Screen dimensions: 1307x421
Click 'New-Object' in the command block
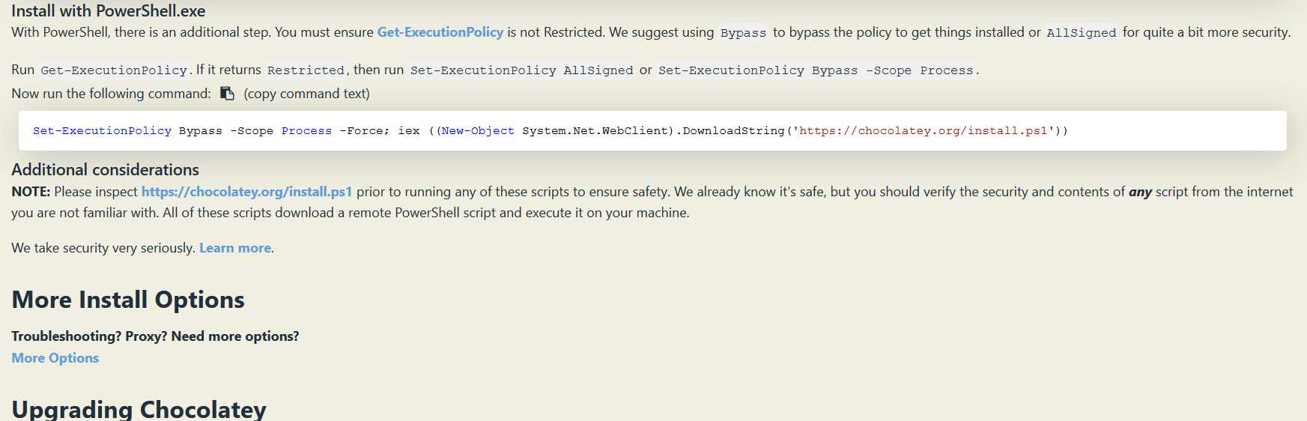click(x=478, y=131)
